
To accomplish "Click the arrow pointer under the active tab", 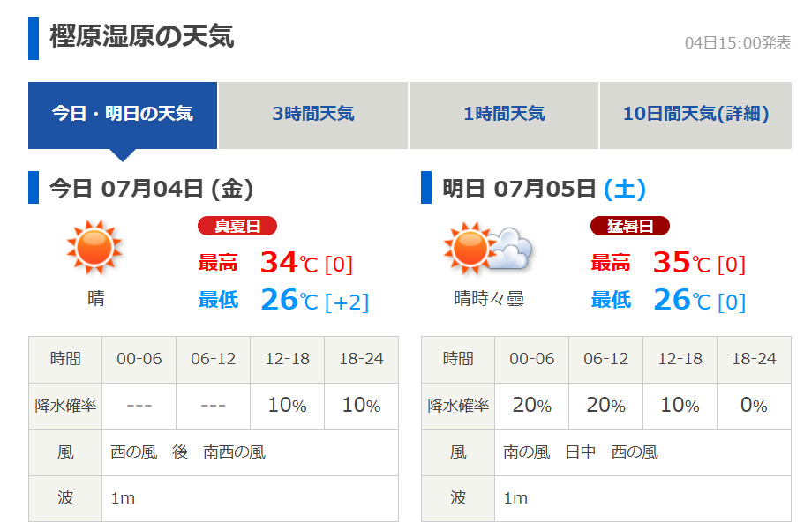I will coord(123,155).
